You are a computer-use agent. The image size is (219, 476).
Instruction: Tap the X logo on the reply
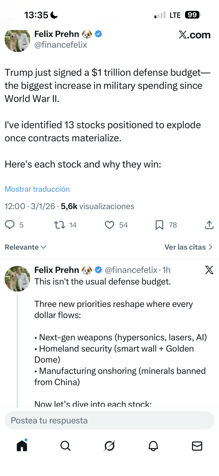pos(209,270)
